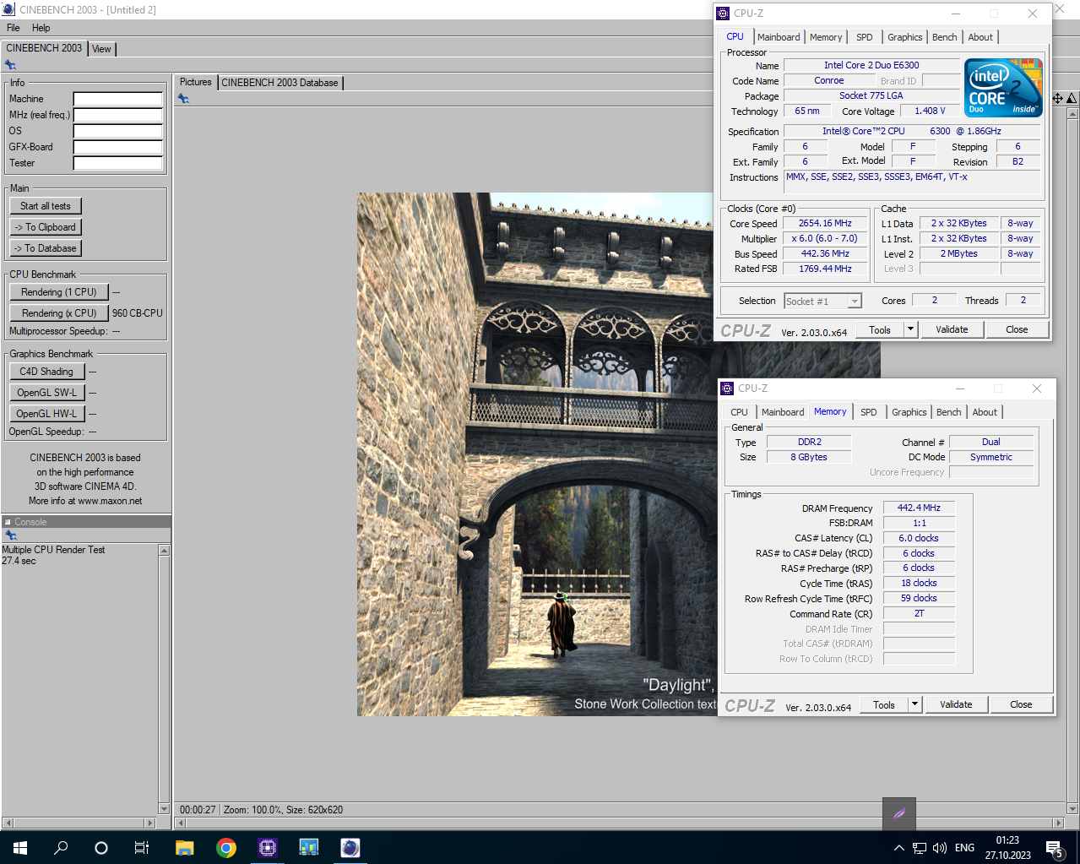Switch to CINEBENCH taskbar icon

click(x=350, y=847)
